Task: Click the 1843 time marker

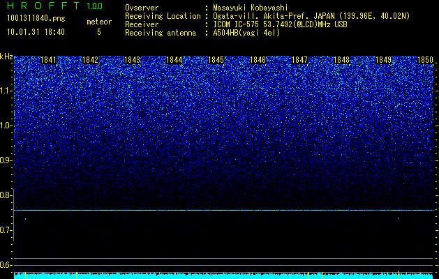Action: (132, 60)
